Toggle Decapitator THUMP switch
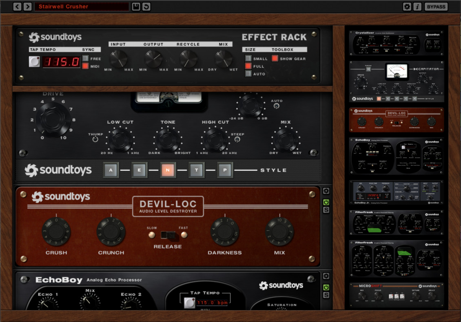 (95, 139)
